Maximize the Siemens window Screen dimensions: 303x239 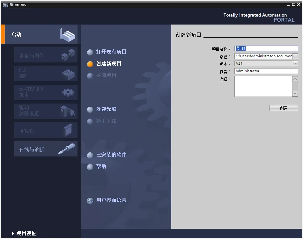click(x=293, y=4)
